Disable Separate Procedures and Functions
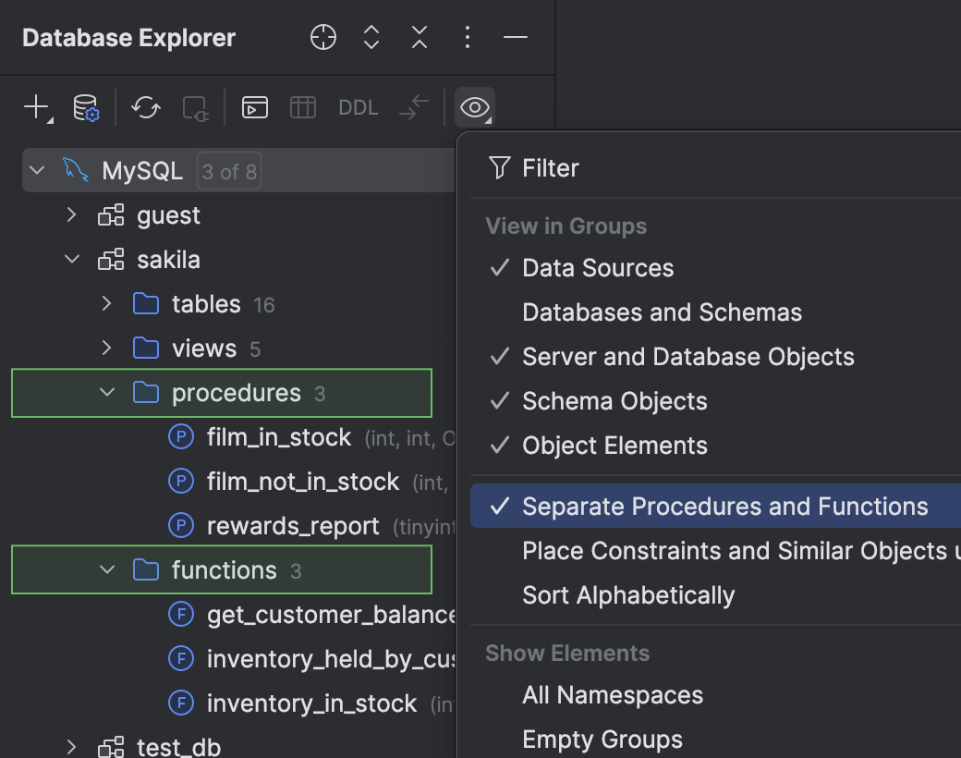This screenshot has width=961, height=758. pos(724,506)
